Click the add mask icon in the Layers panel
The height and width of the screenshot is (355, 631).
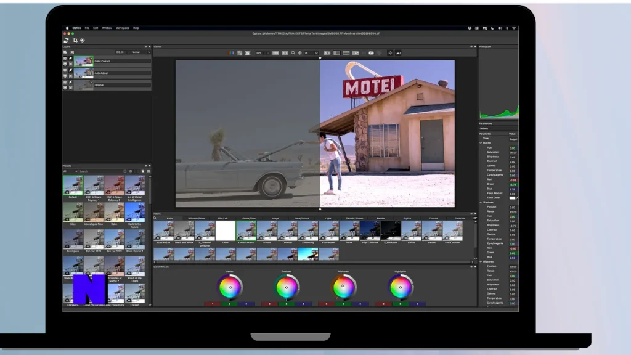point(72,52)
